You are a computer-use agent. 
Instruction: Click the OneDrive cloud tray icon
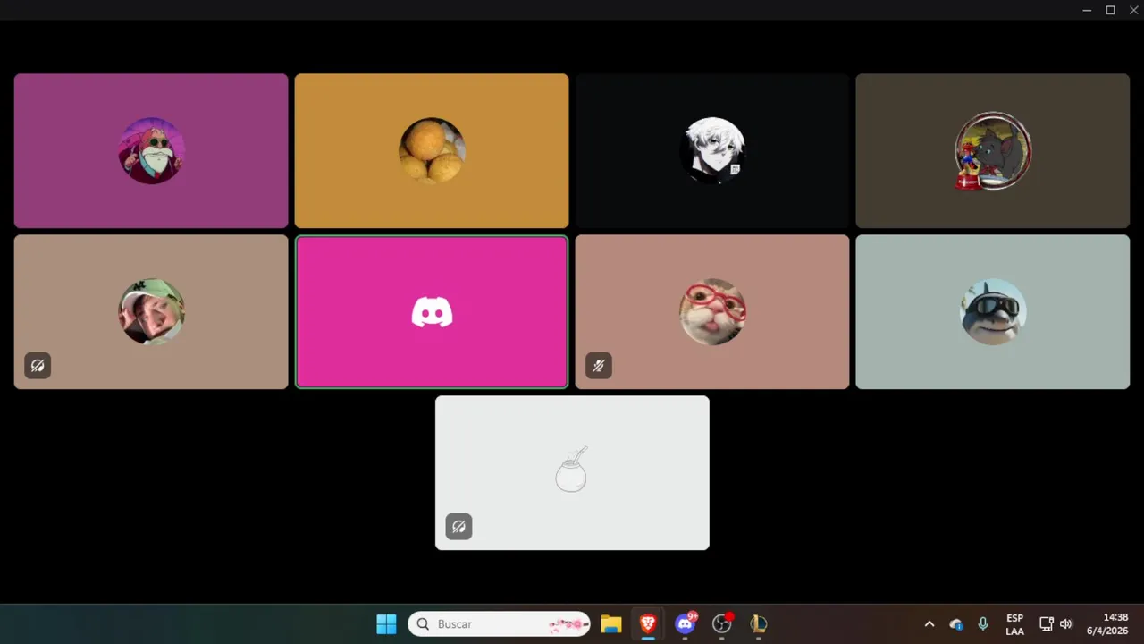(x=956, y=623)
